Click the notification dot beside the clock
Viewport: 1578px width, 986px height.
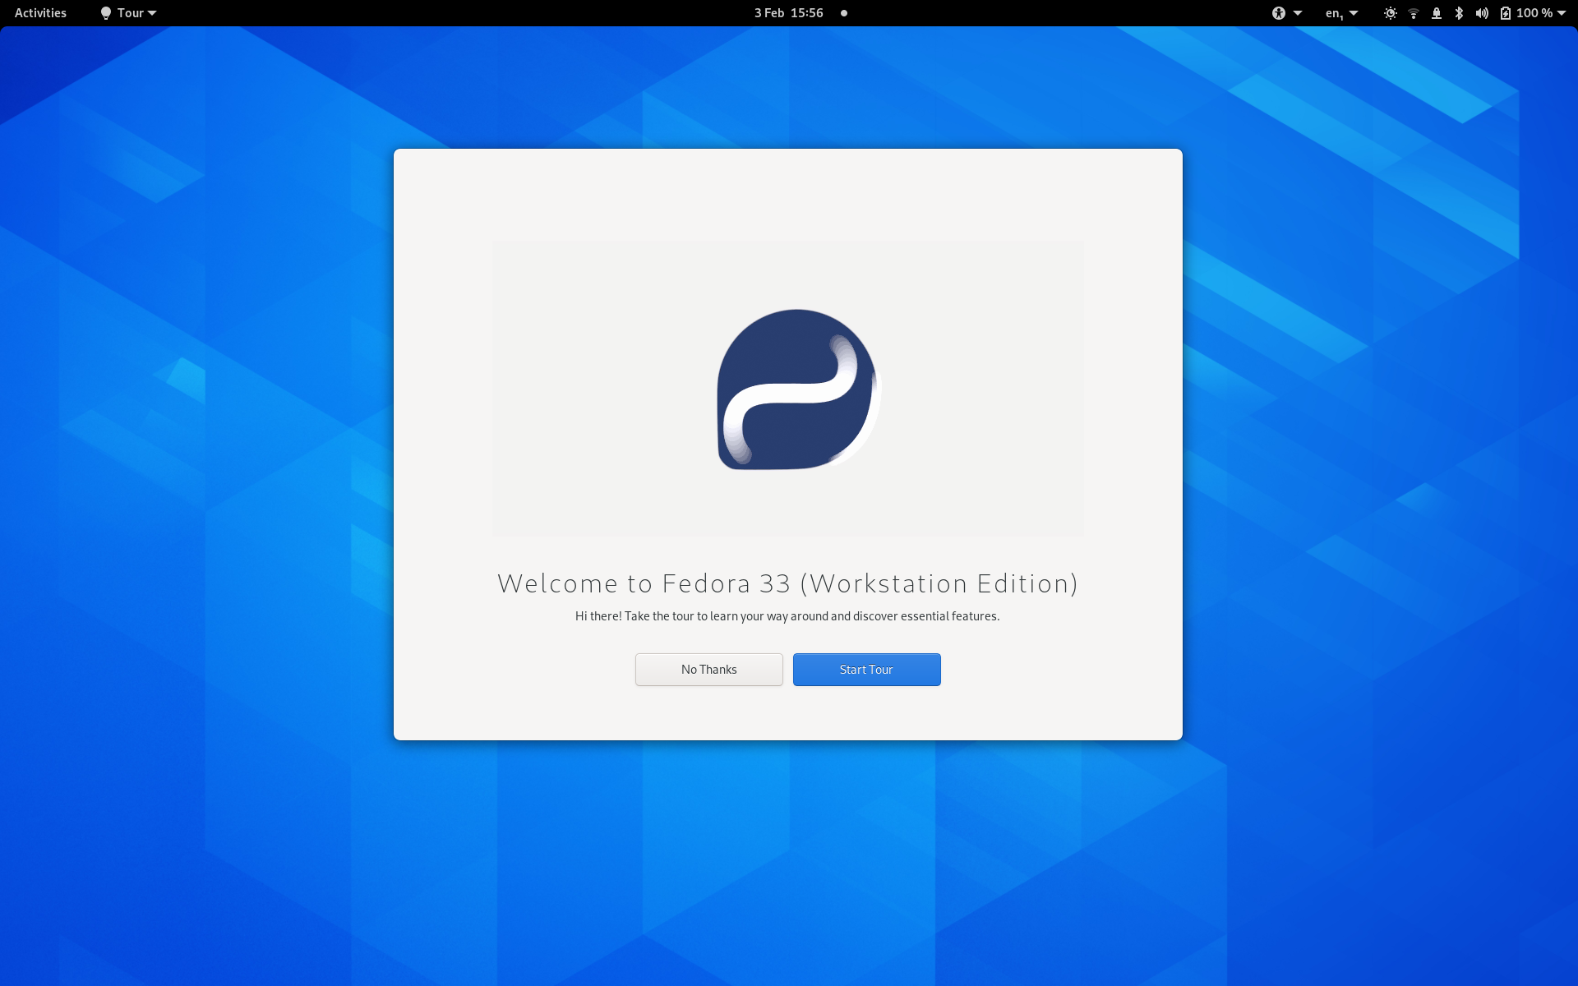pyautogui.click(x=844, y=13)
